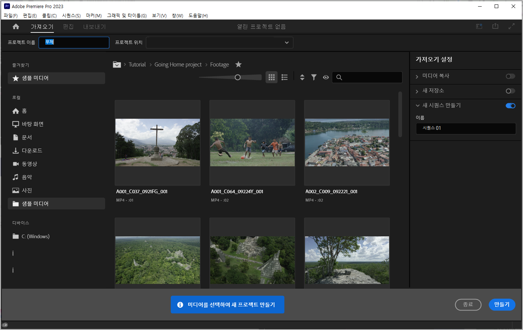
Task: Open the sort order options
Action: coord(302,77)
